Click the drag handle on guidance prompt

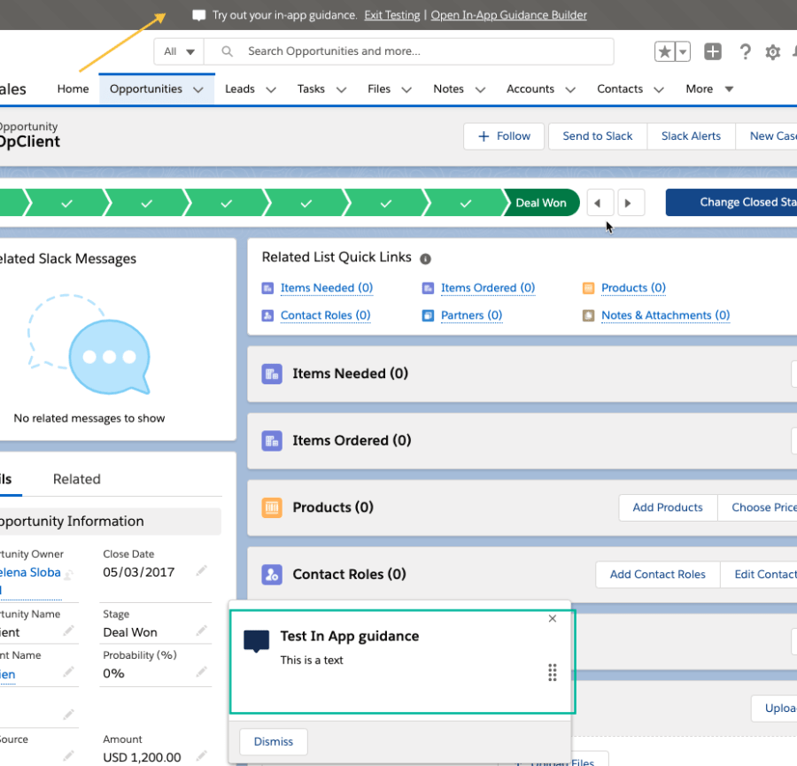pos(553,673)
